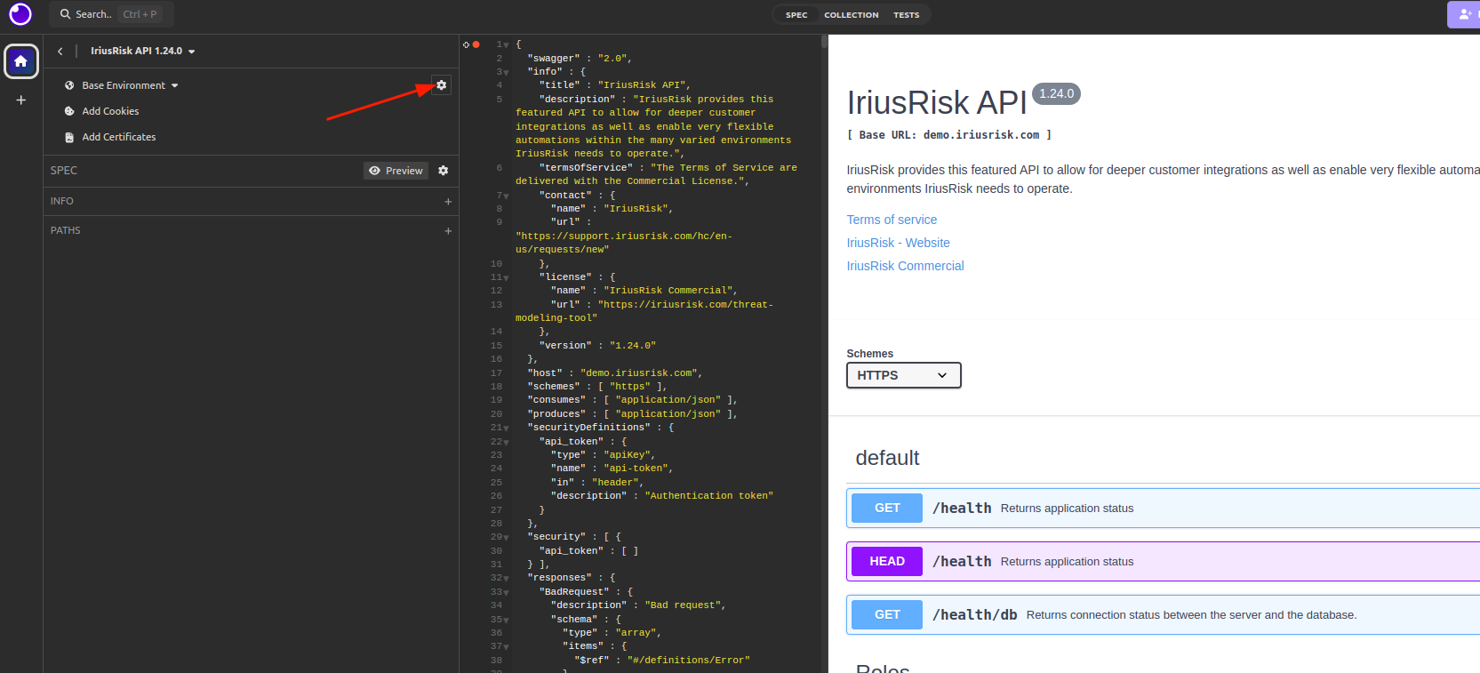
Task: Click the Base Environment globe icon
Action: click(69, 85)
